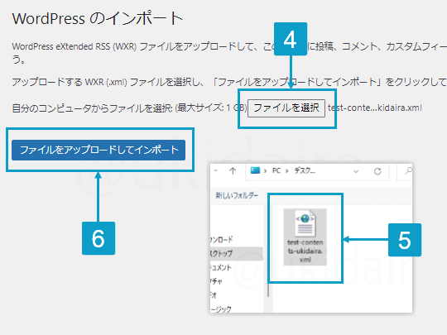Click the up arrow in file dialog

[x=233, y=171]
